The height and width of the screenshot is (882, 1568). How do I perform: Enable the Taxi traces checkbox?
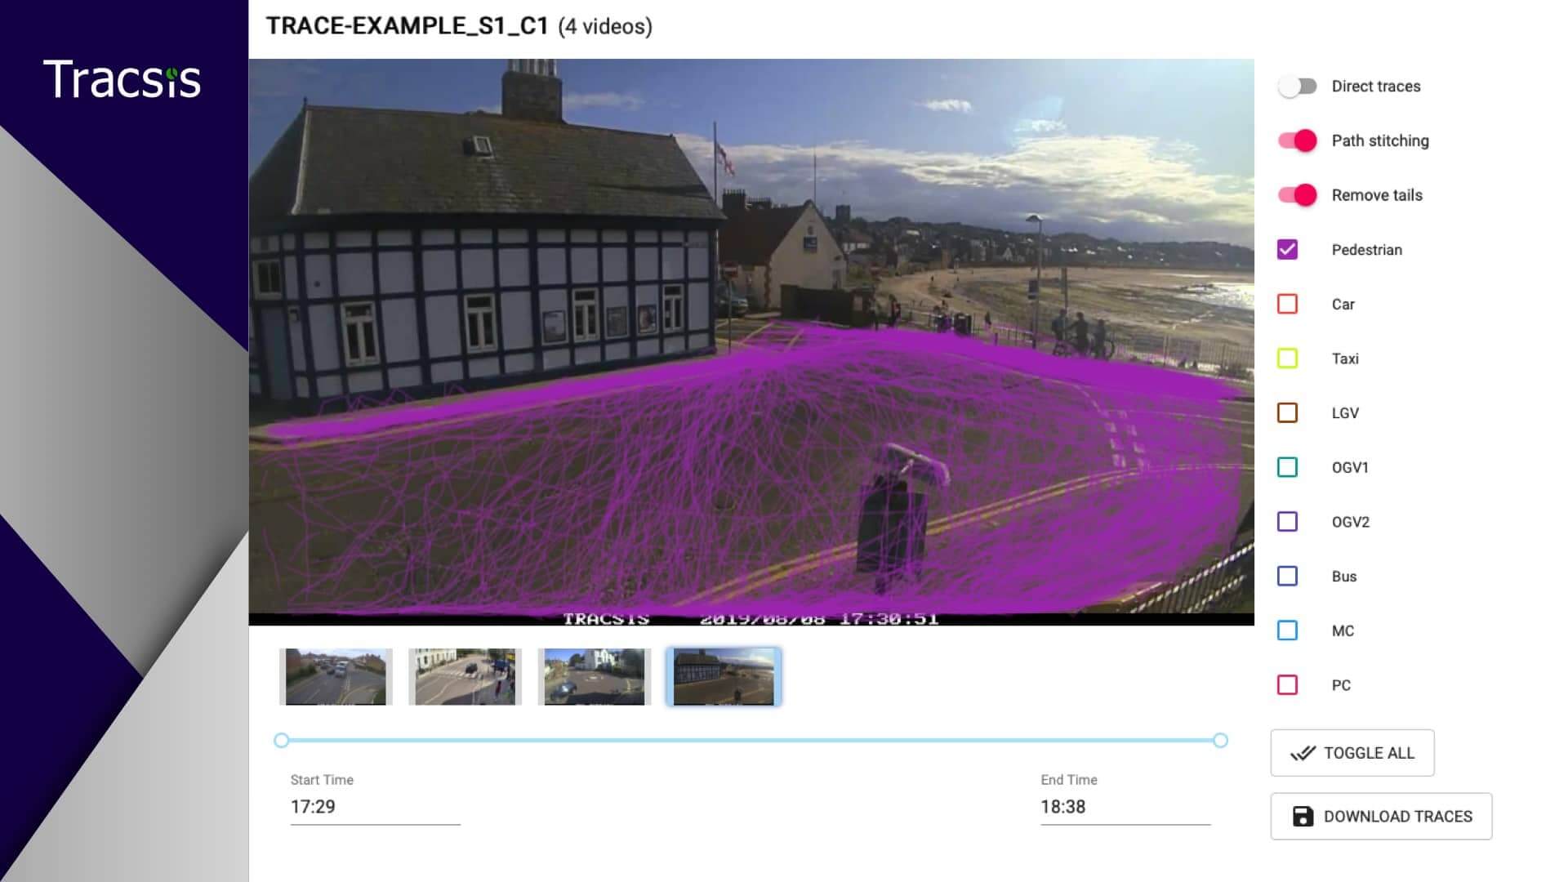click(1287, 359)
